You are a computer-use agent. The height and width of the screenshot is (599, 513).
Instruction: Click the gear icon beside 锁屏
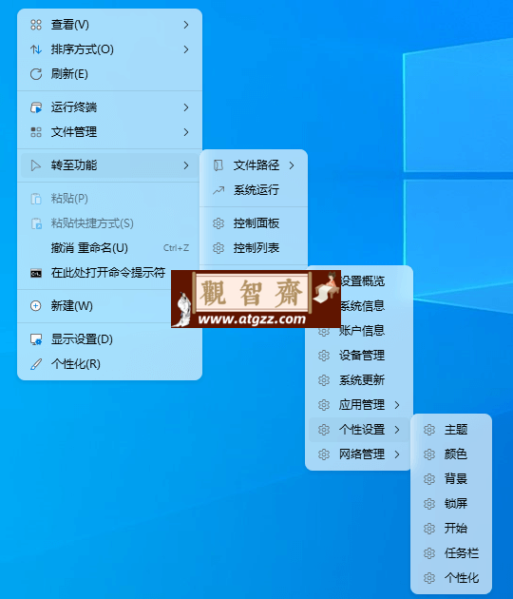click(429, 504)
